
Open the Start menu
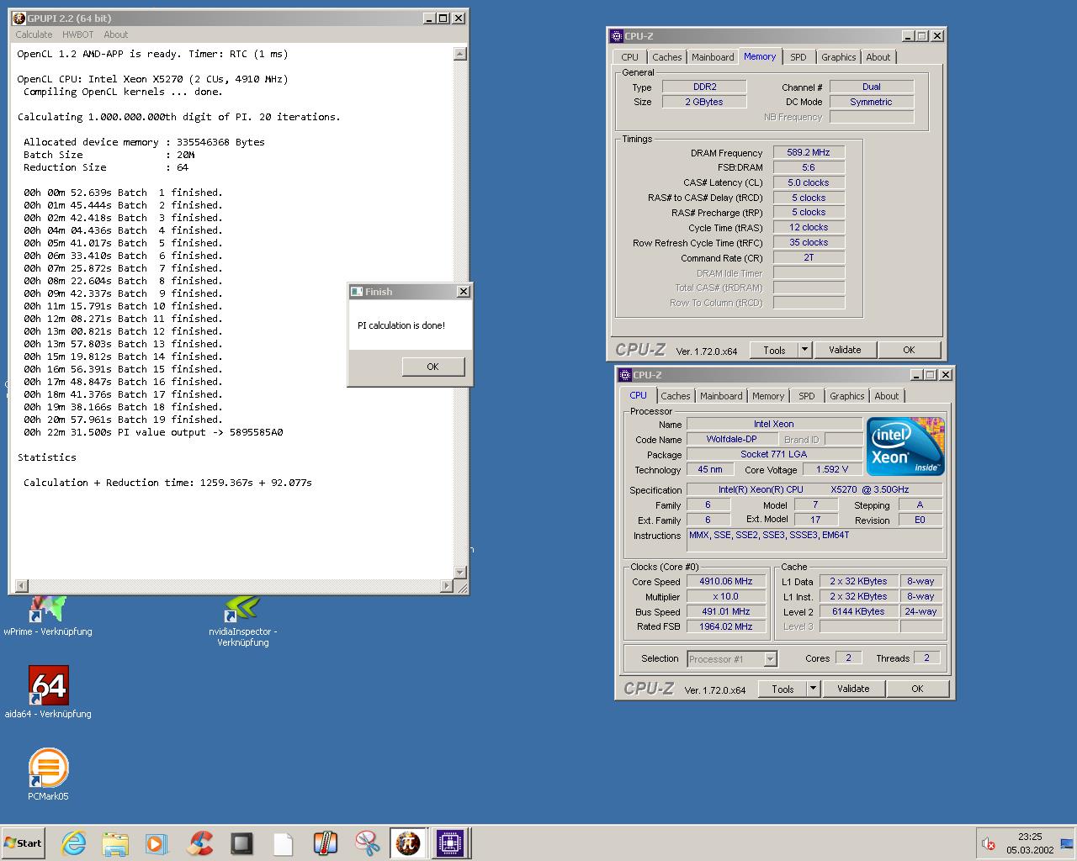(x=23, y=843)
